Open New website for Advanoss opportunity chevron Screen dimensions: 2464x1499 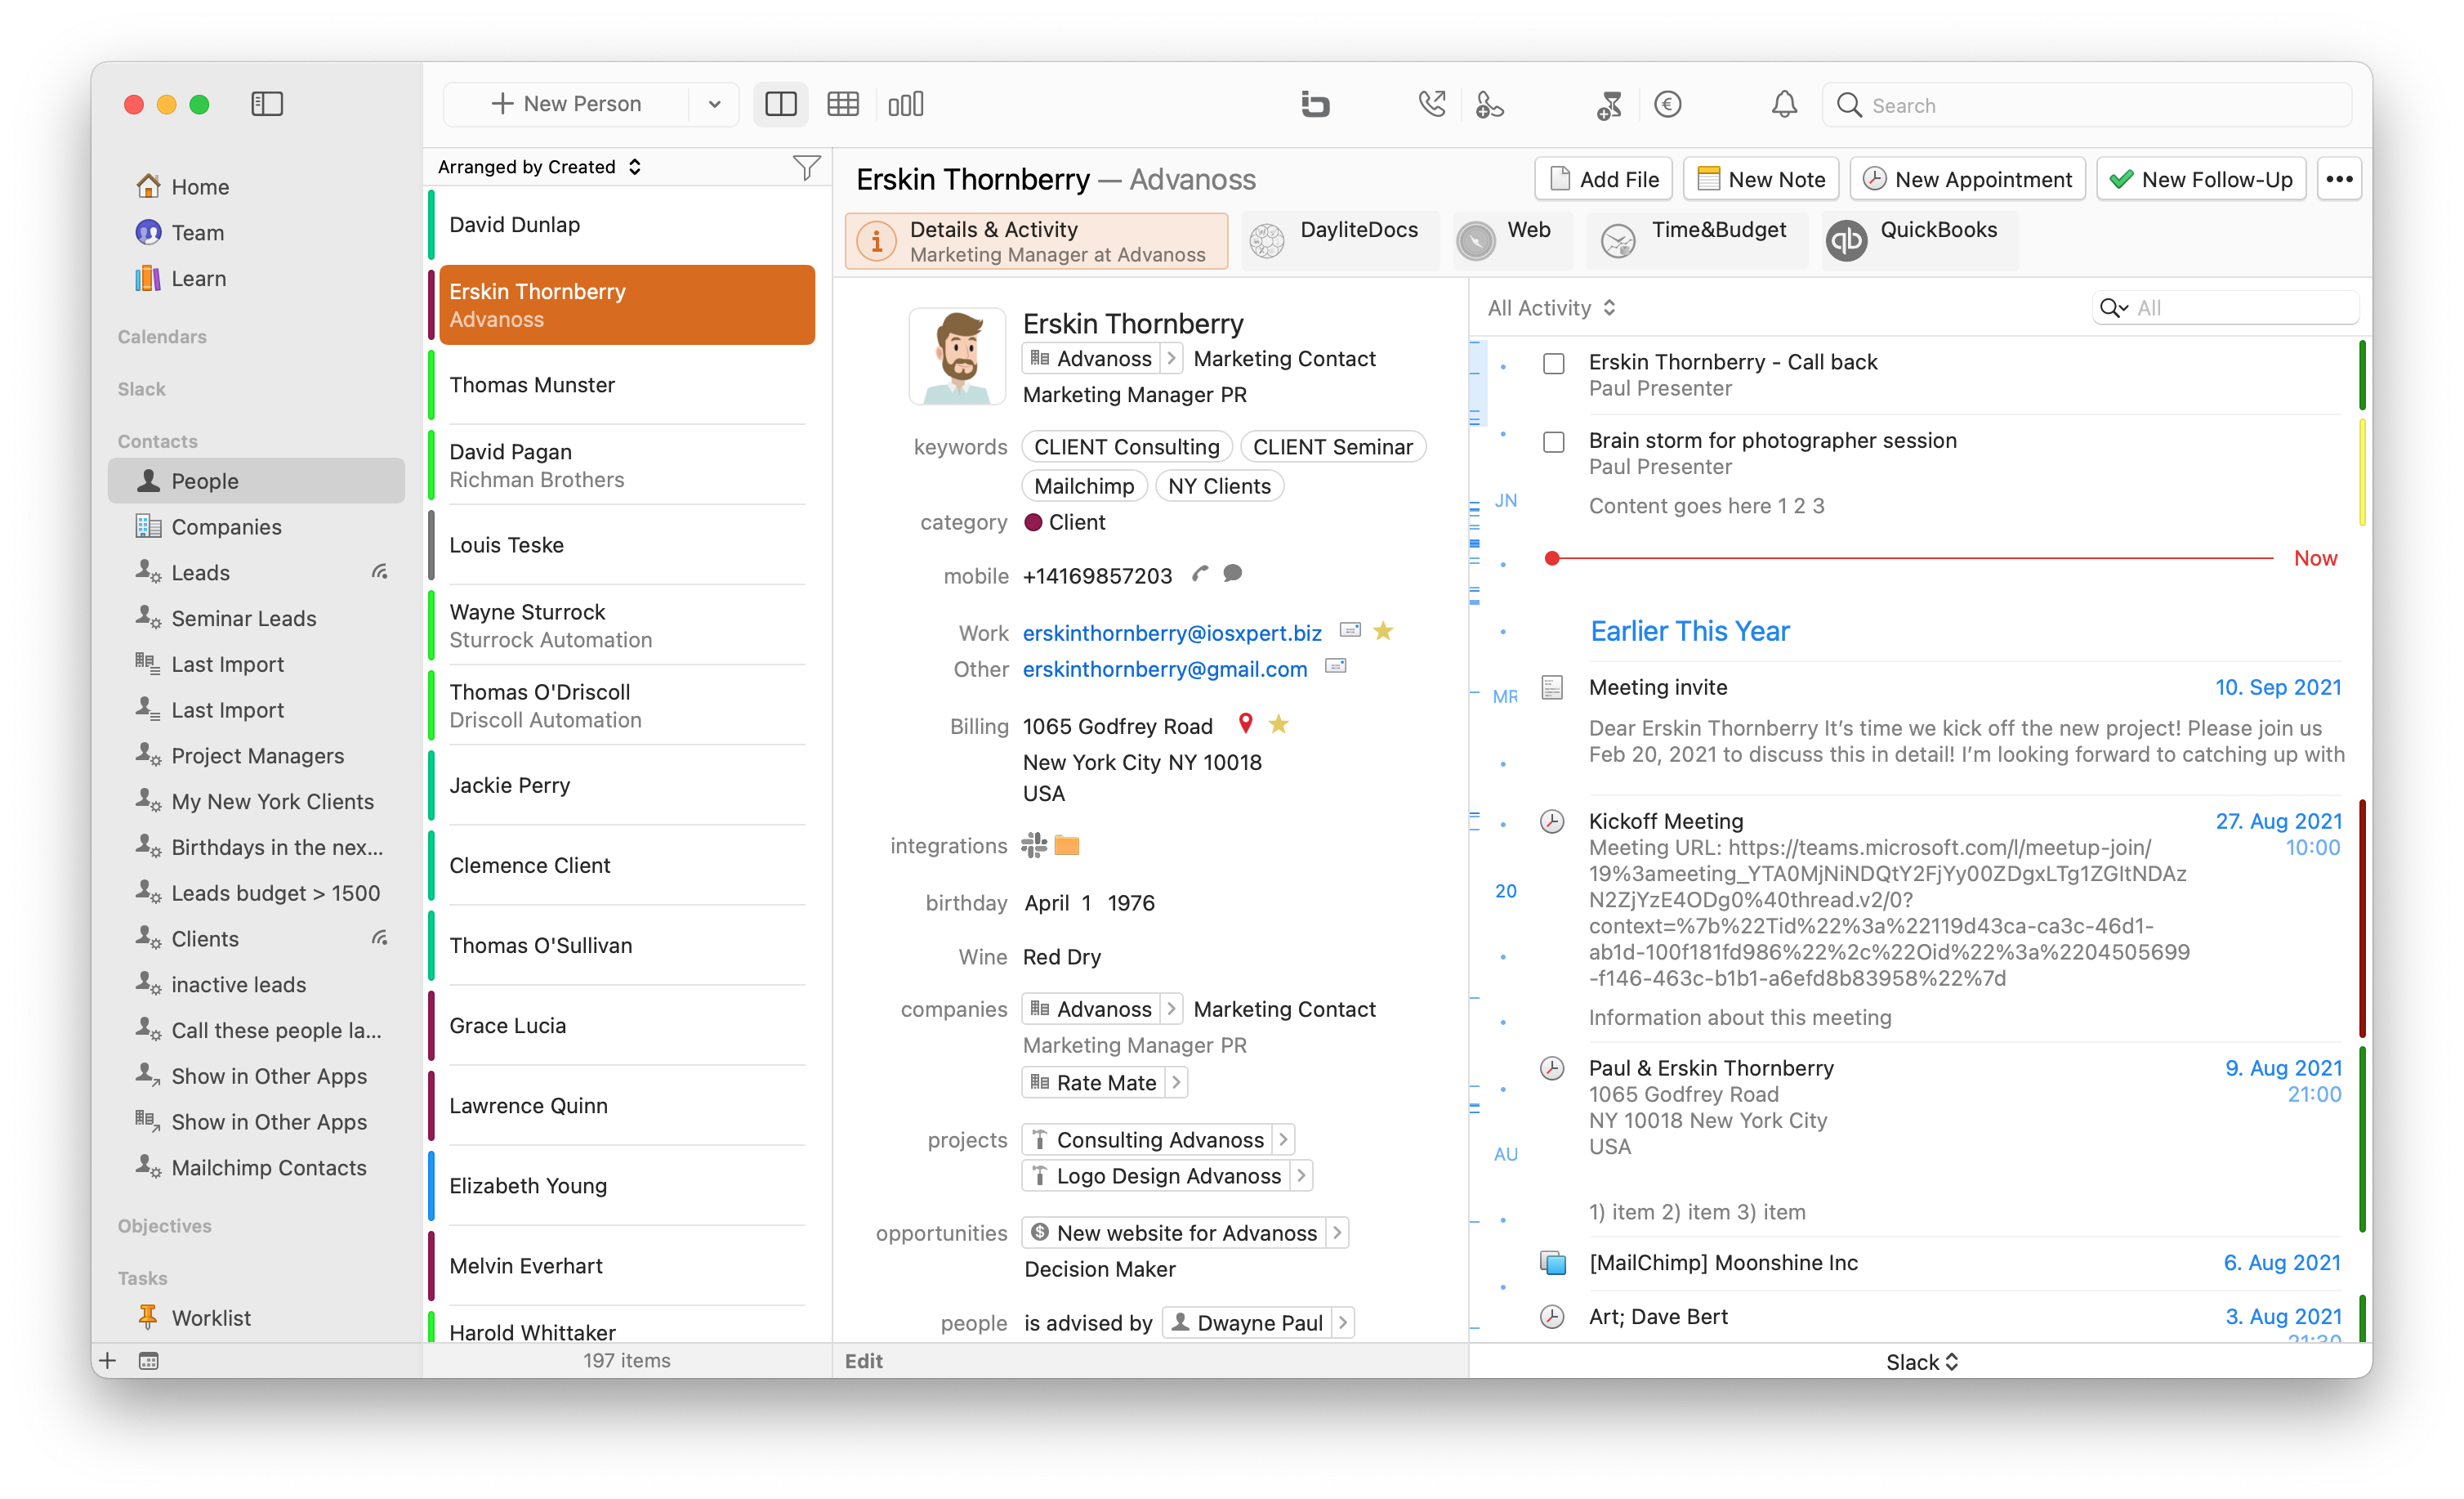[x=1337, y=1233]
